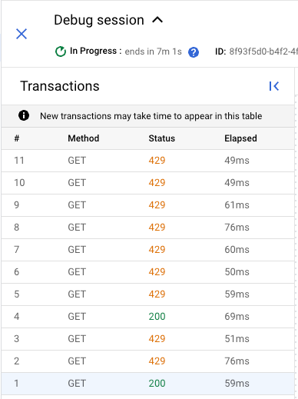Select transaction 4 with 200 status
The width and height of the screenshot is (298, 399).
[147, 317]
